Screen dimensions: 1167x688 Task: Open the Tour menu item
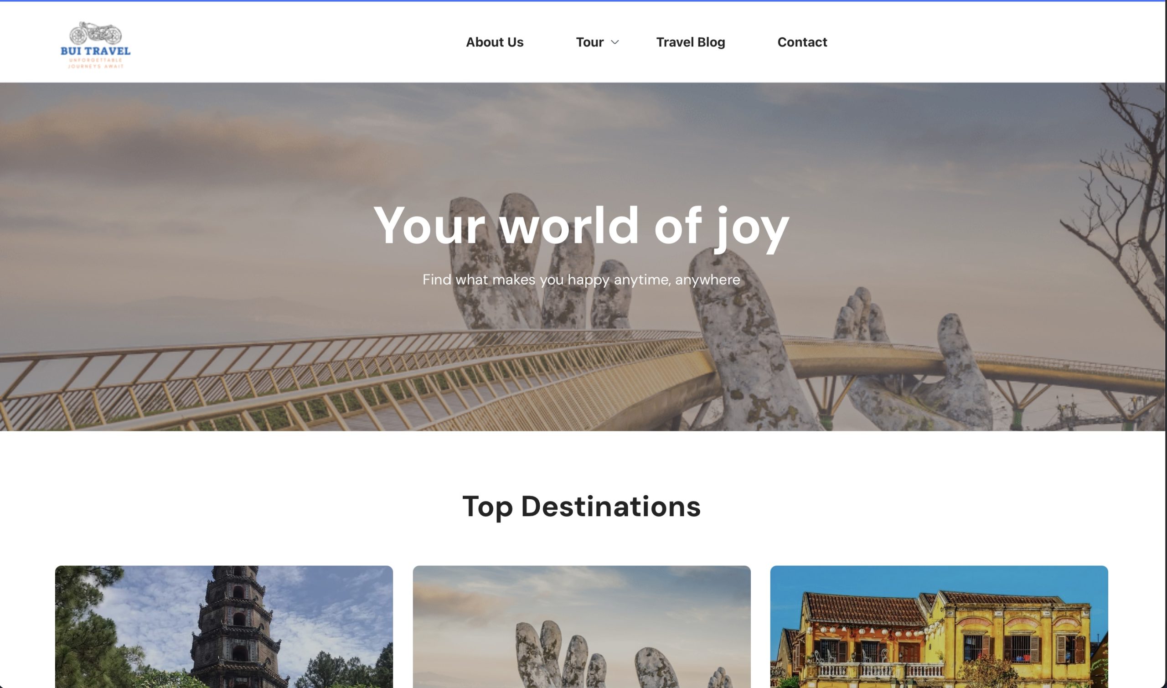pyautogui.click(x=589, y=42)
